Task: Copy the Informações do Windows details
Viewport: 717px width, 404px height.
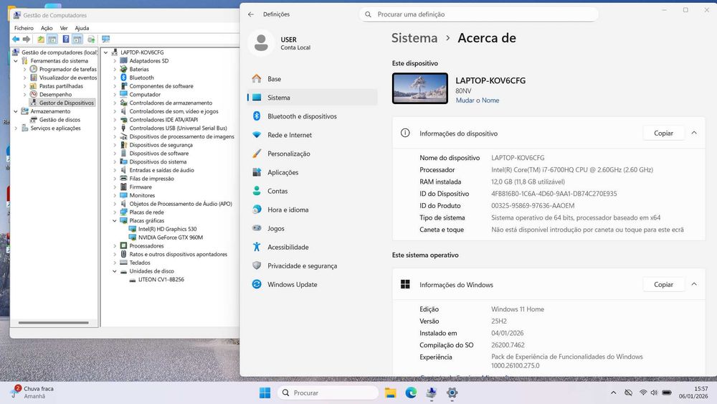Action: pos(663,284)
